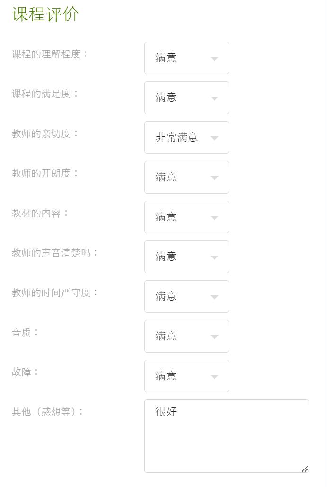Open the 课程的理解程度 dropdown
This screenshot has height=487, width=327.
[186, 58]
